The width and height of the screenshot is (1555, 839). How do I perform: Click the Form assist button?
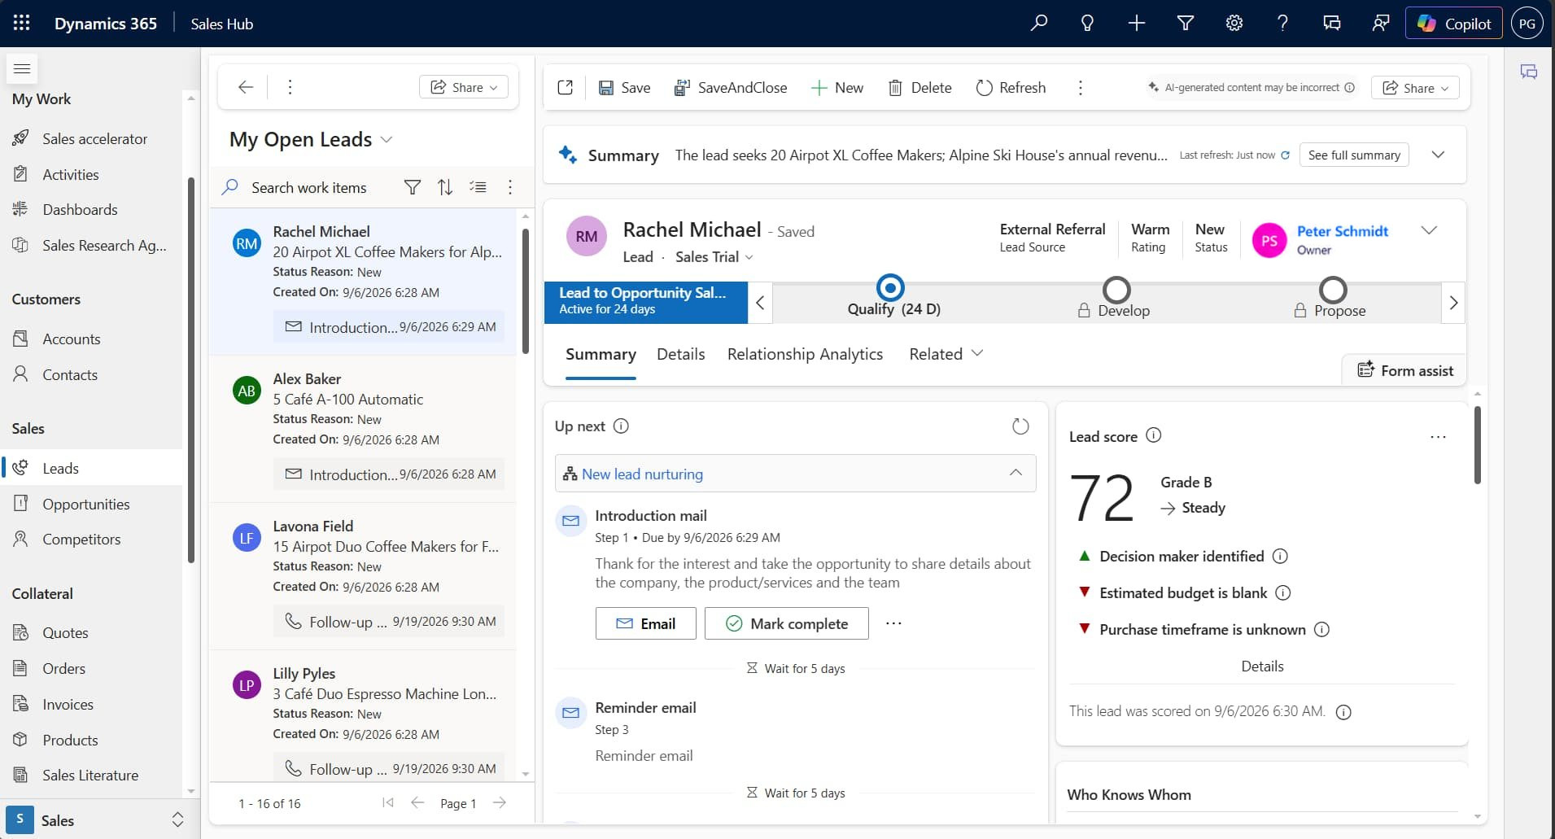(1404, 370)
